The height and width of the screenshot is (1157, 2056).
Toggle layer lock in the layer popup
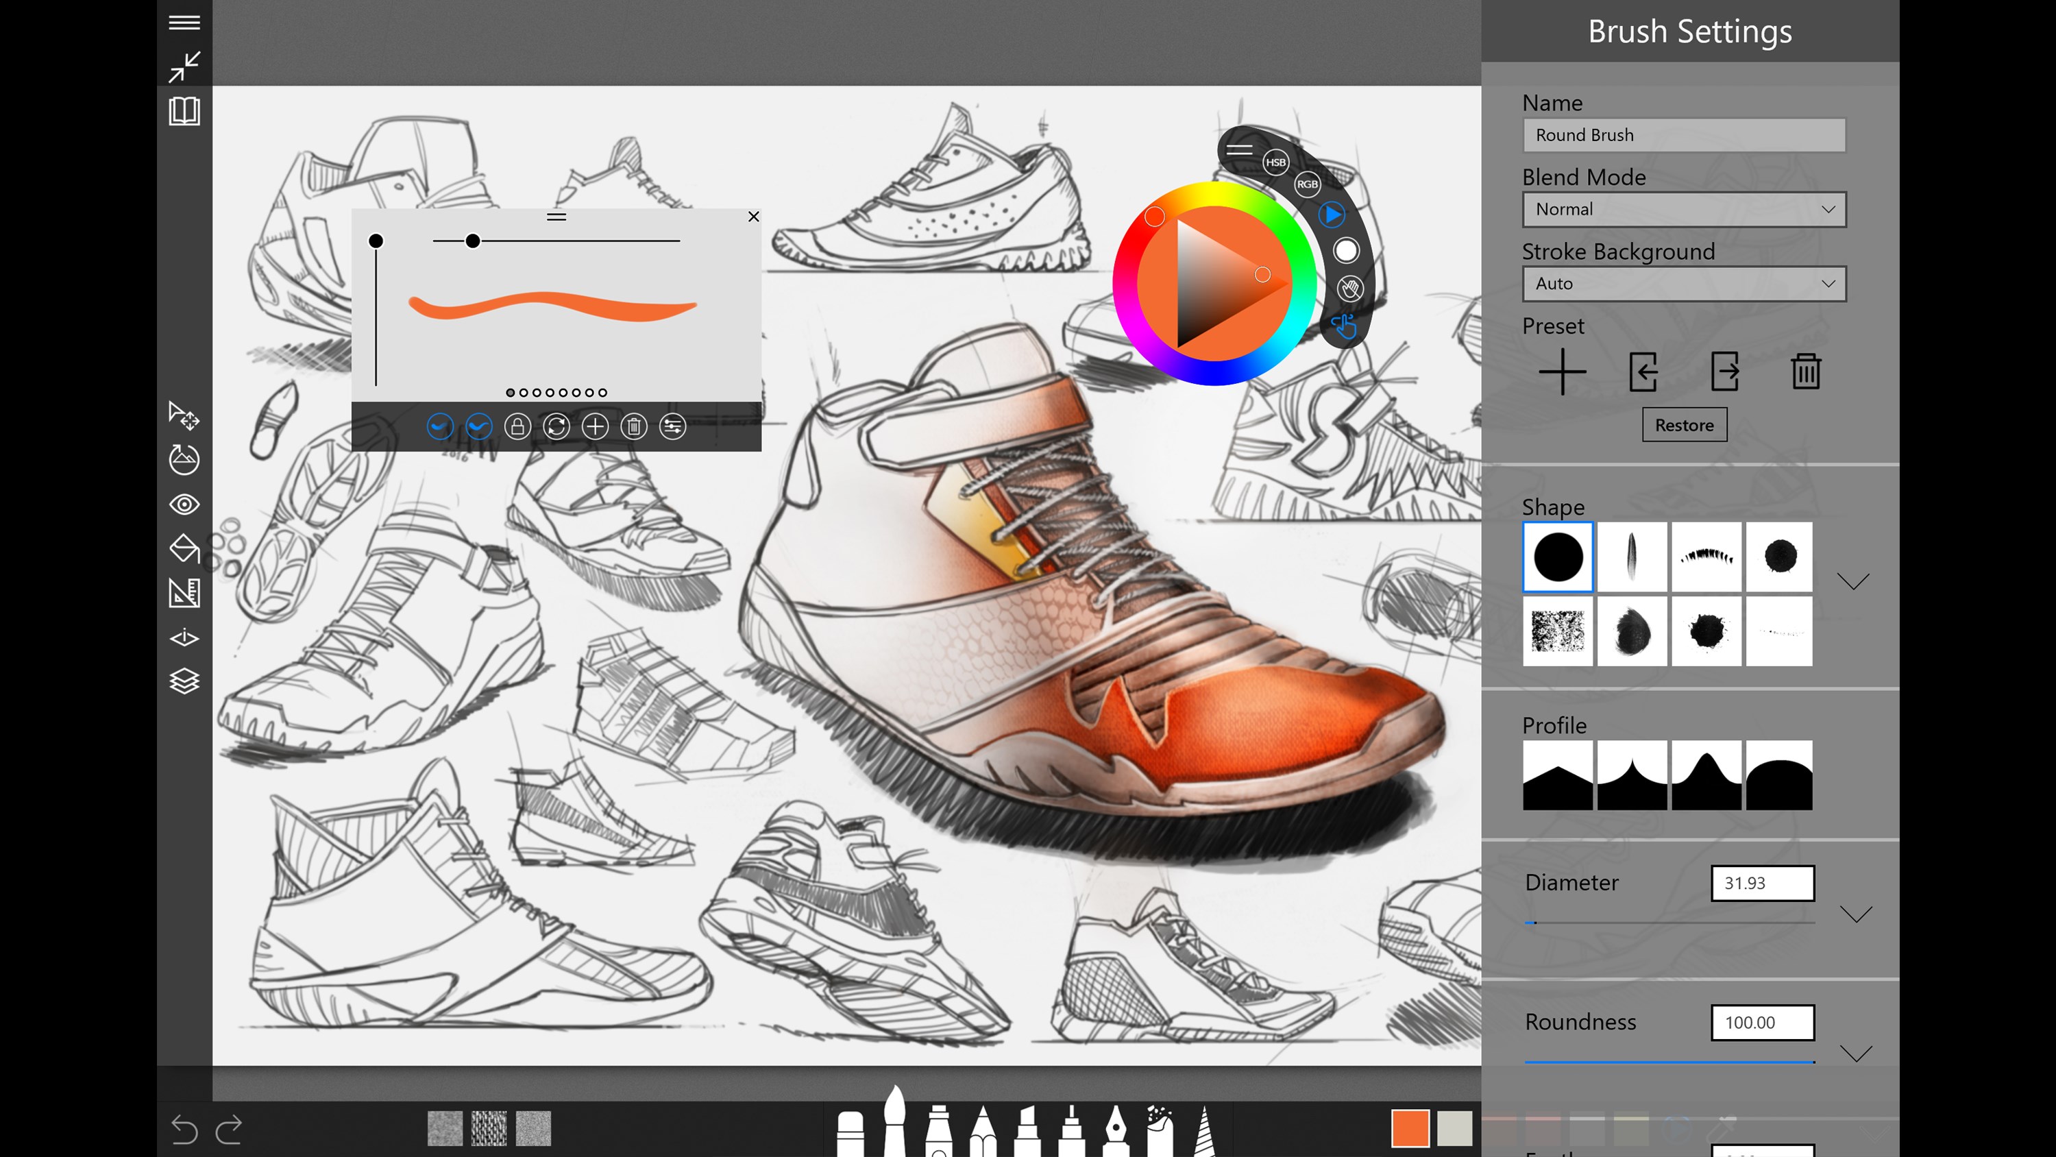(x=517, y=426)
